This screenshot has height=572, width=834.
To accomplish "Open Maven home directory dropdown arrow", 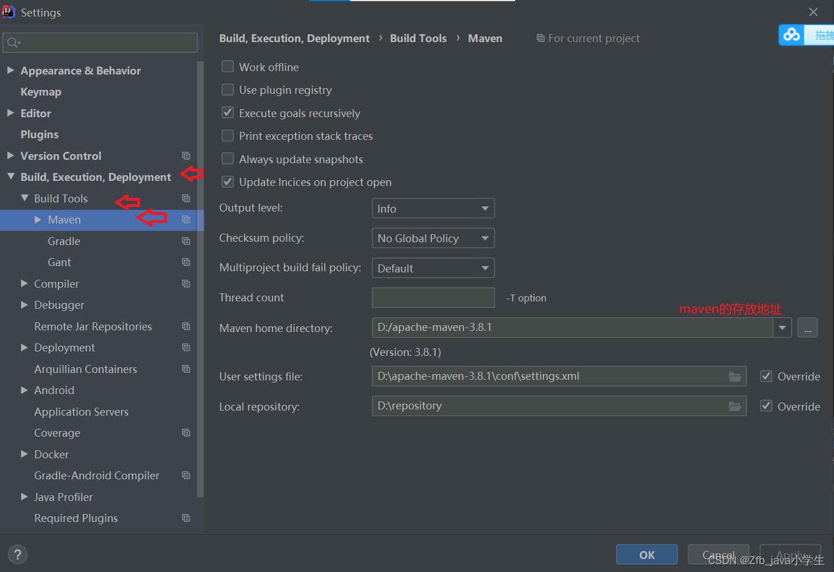I will point(782,328).
